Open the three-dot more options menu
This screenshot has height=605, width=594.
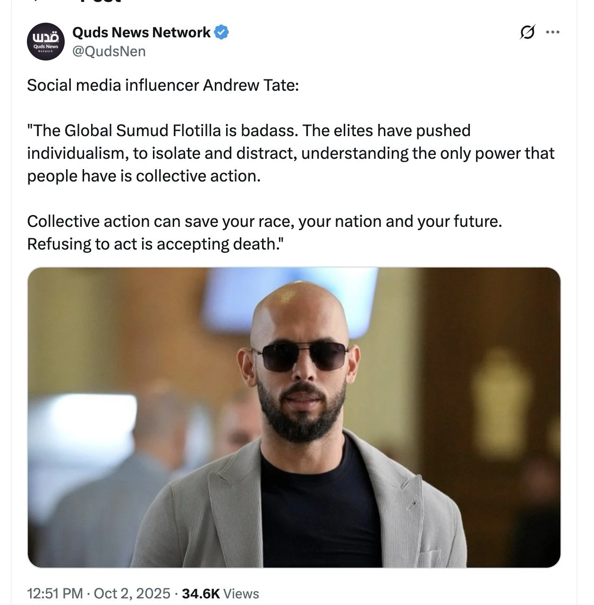(x=552, y=33)
